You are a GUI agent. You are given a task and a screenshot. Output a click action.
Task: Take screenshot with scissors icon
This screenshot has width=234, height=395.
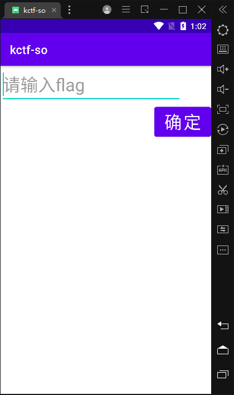pyautogui.click(x=223, y=190)
